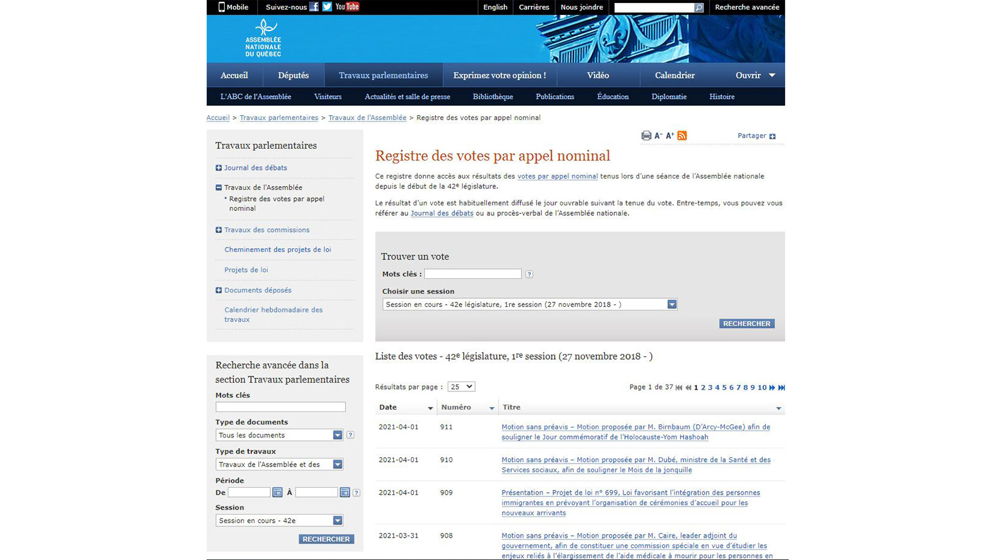996x560 pixels.
Task: Click help icon beside Mots clés field
Action: [529, 274]
